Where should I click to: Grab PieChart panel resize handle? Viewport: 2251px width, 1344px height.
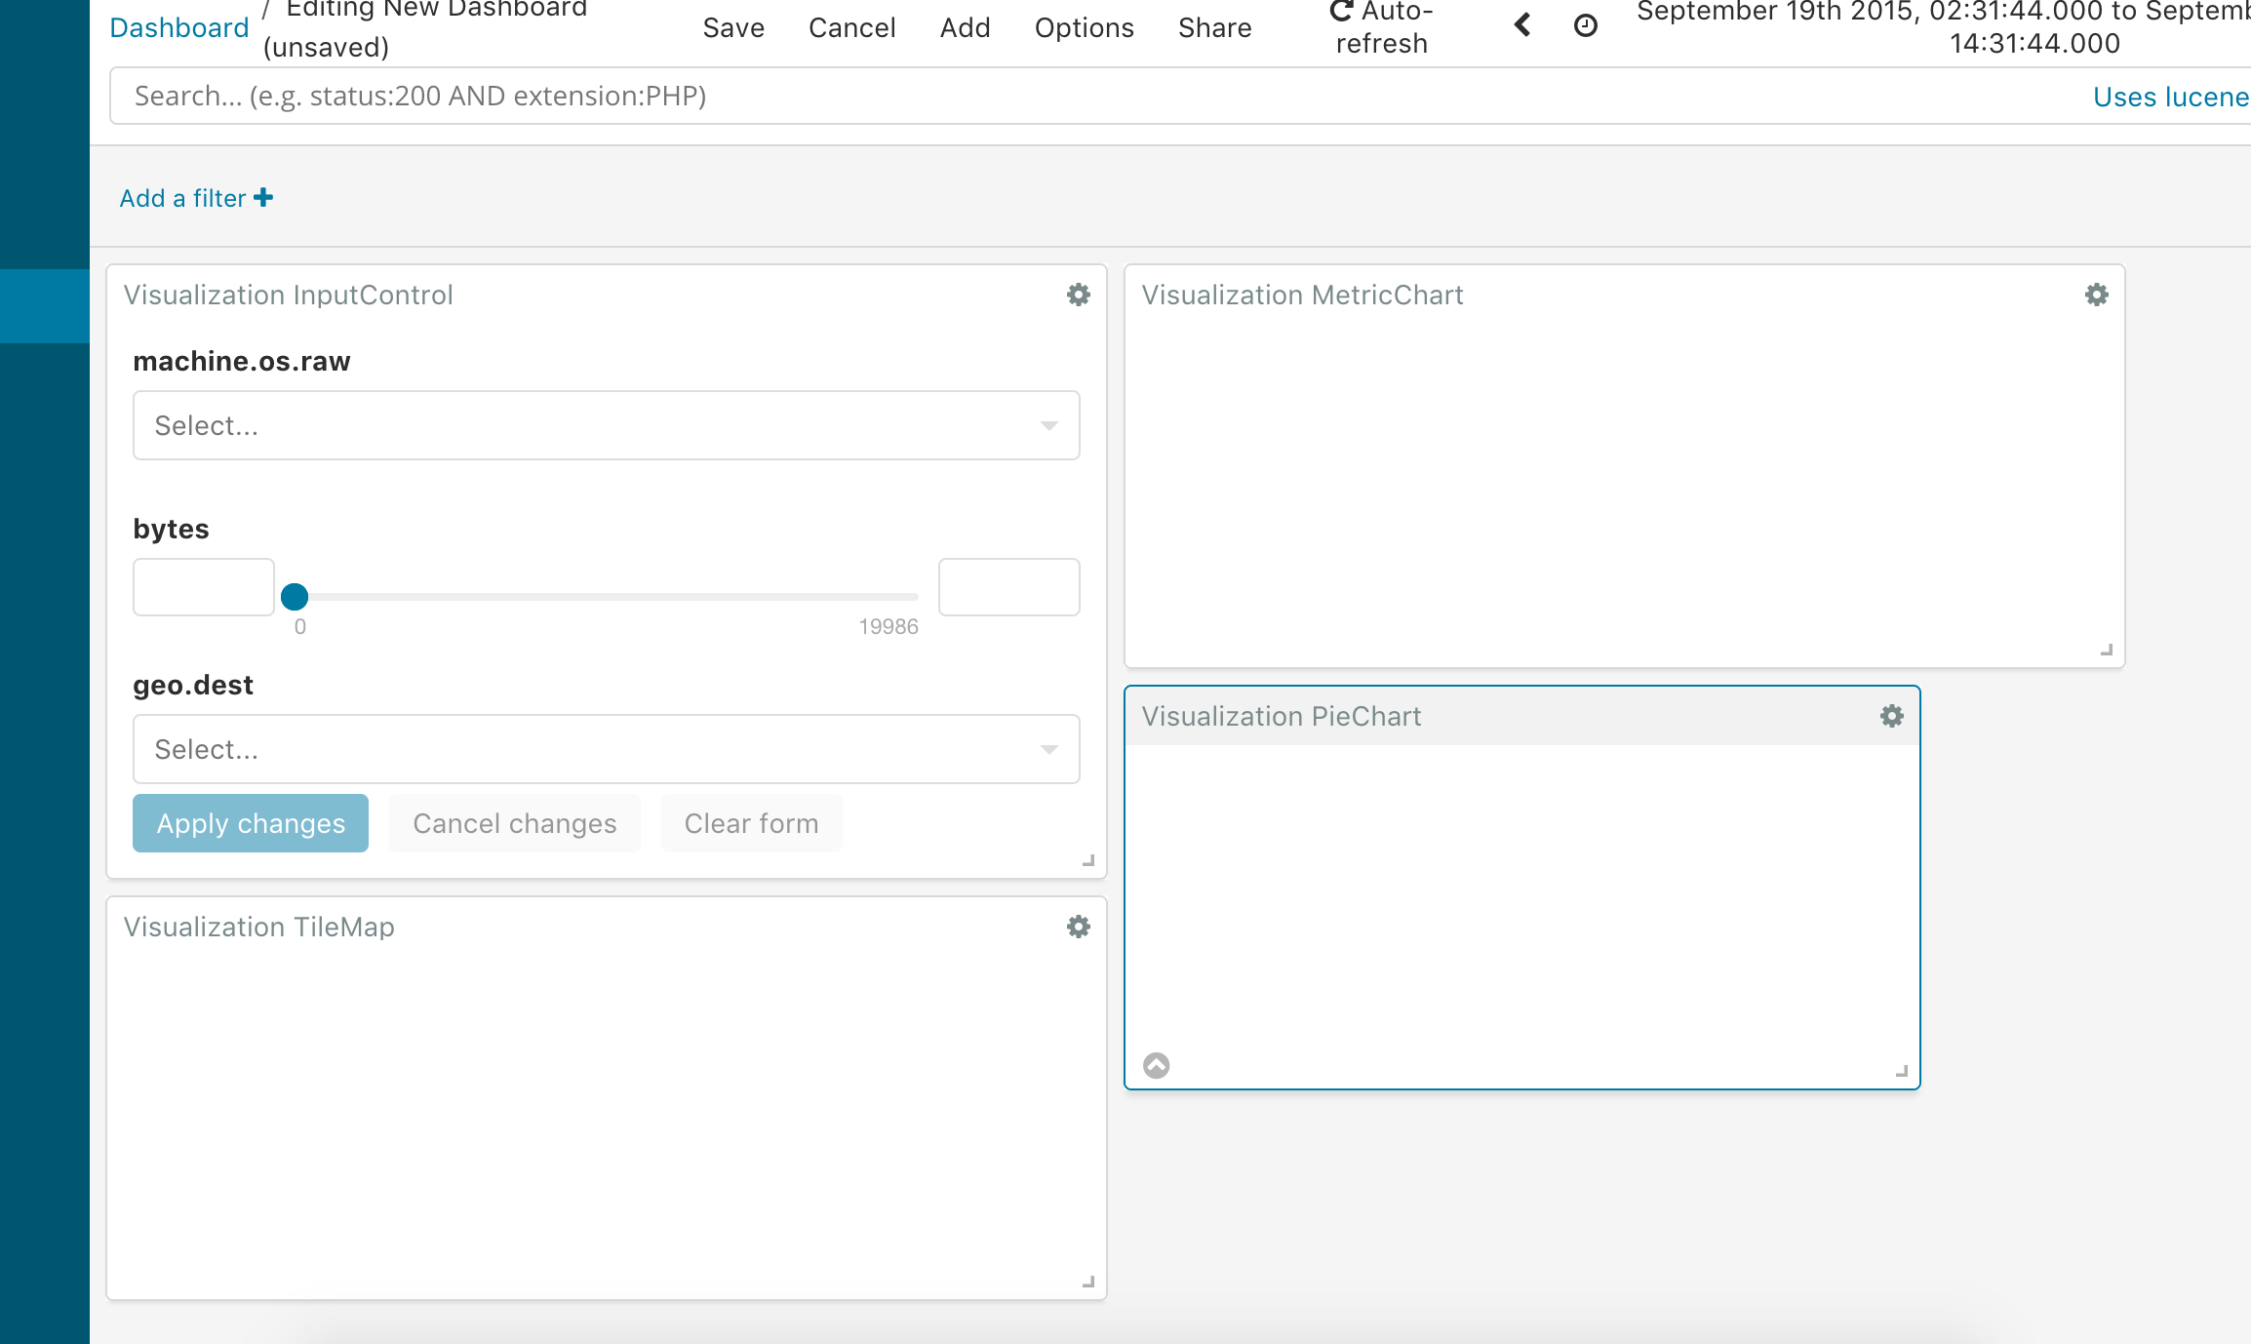click(1902, 1071)
